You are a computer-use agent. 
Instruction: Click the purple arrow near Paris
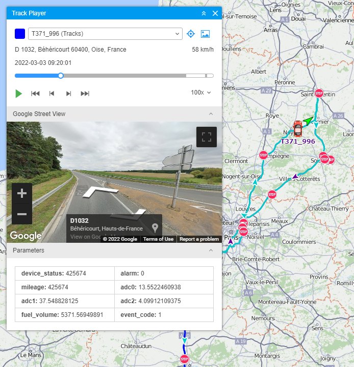231,241
